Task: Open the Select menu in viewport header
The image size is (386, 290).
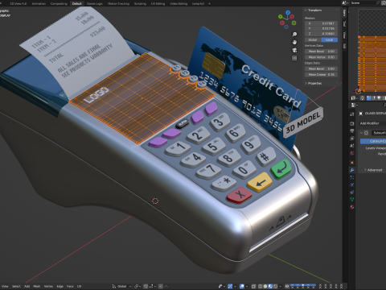Action: (16, 286)
